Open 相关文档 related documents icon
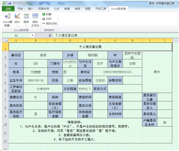The height and width of the screenshot is (151, 179). (x=43, y=24)
